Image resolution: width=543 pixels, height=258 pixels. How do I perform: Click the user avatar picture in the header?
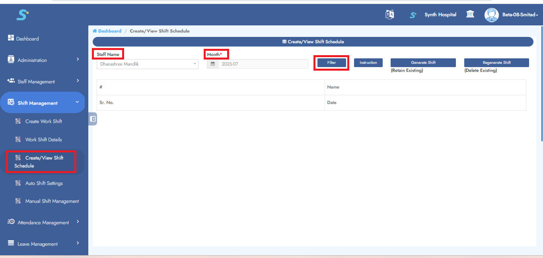491,15
